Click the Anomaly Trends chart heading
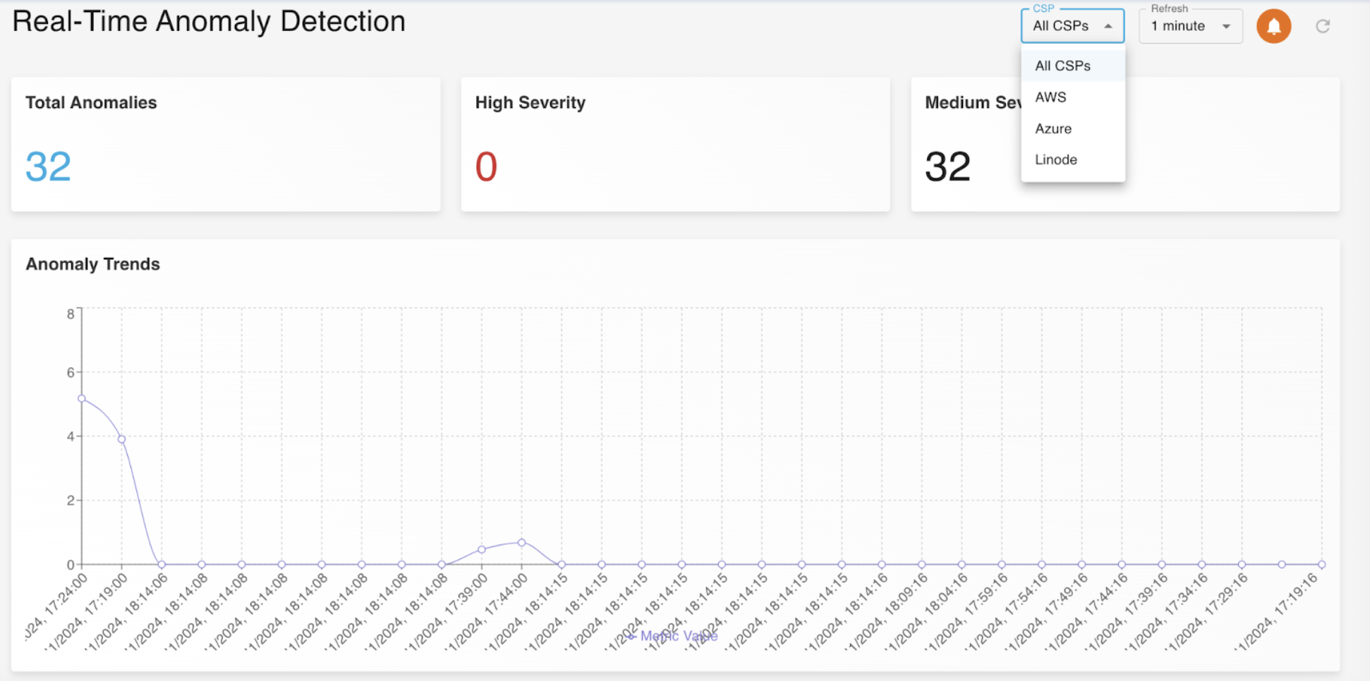 (x=92, y=264)
